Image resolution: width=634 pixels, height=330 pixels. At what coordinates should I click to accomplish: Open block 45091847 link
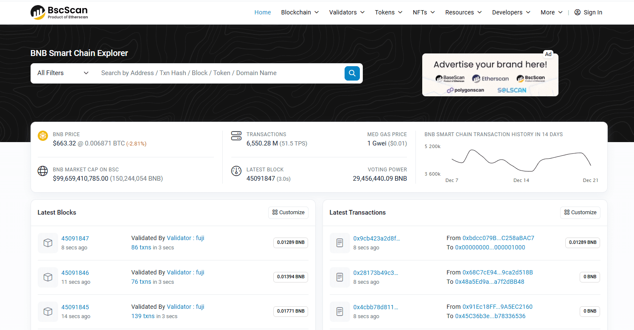[x=75, y=238]
